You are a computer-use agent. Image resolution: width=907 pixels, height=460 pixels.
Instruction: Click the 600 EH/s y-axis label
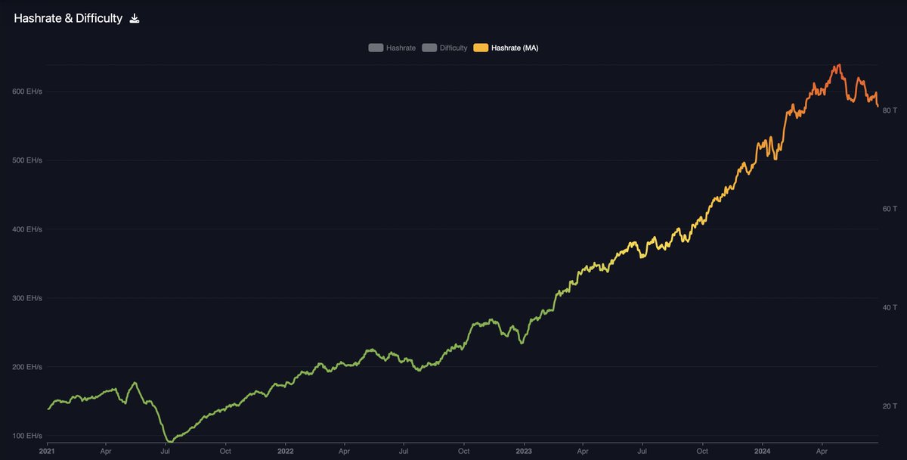[x=26, y=92]
